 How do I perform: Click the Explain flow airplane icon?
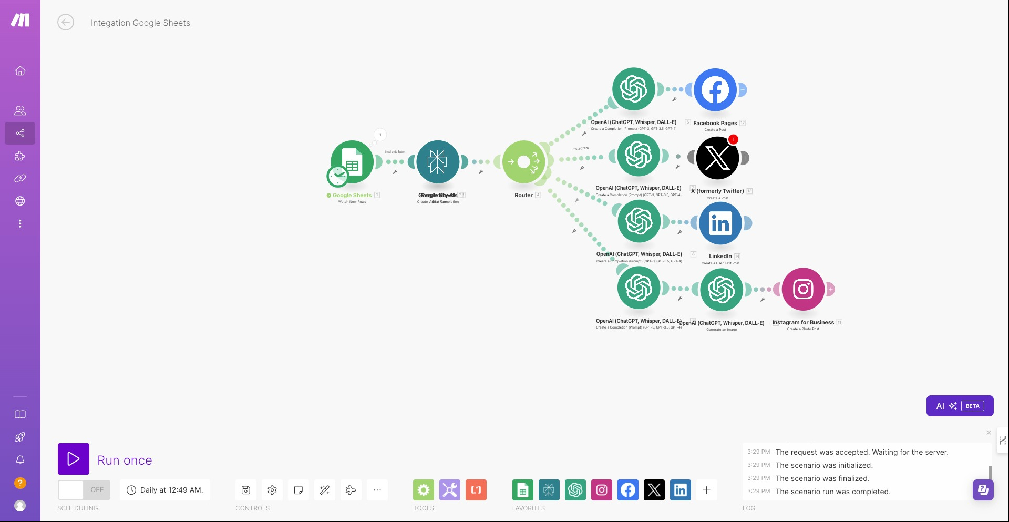(x=351, y=490)
